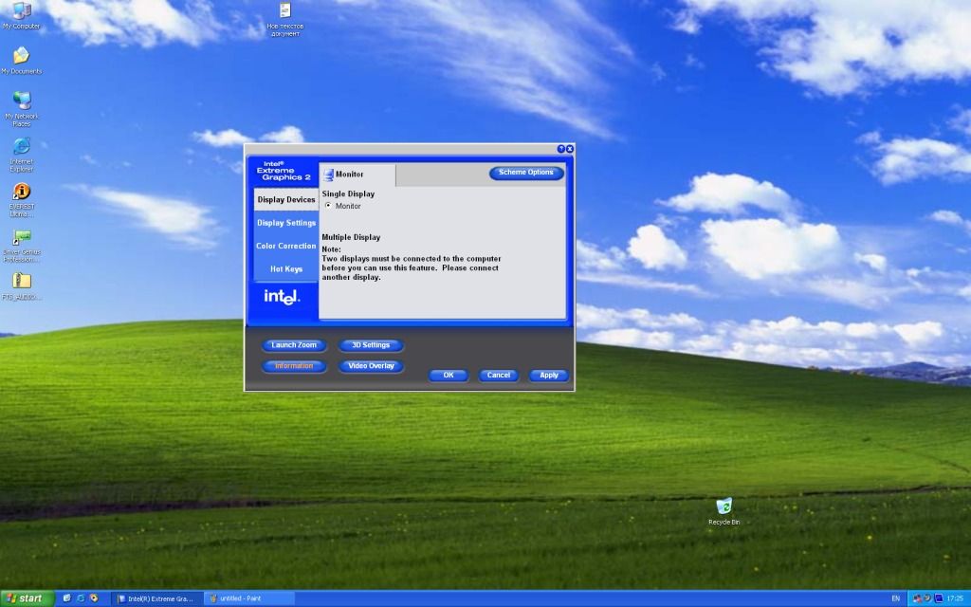Open the Recycle Bin
The width and height of the screenshot is (971, 607).
pyautogui.click(x=724, y=511)
